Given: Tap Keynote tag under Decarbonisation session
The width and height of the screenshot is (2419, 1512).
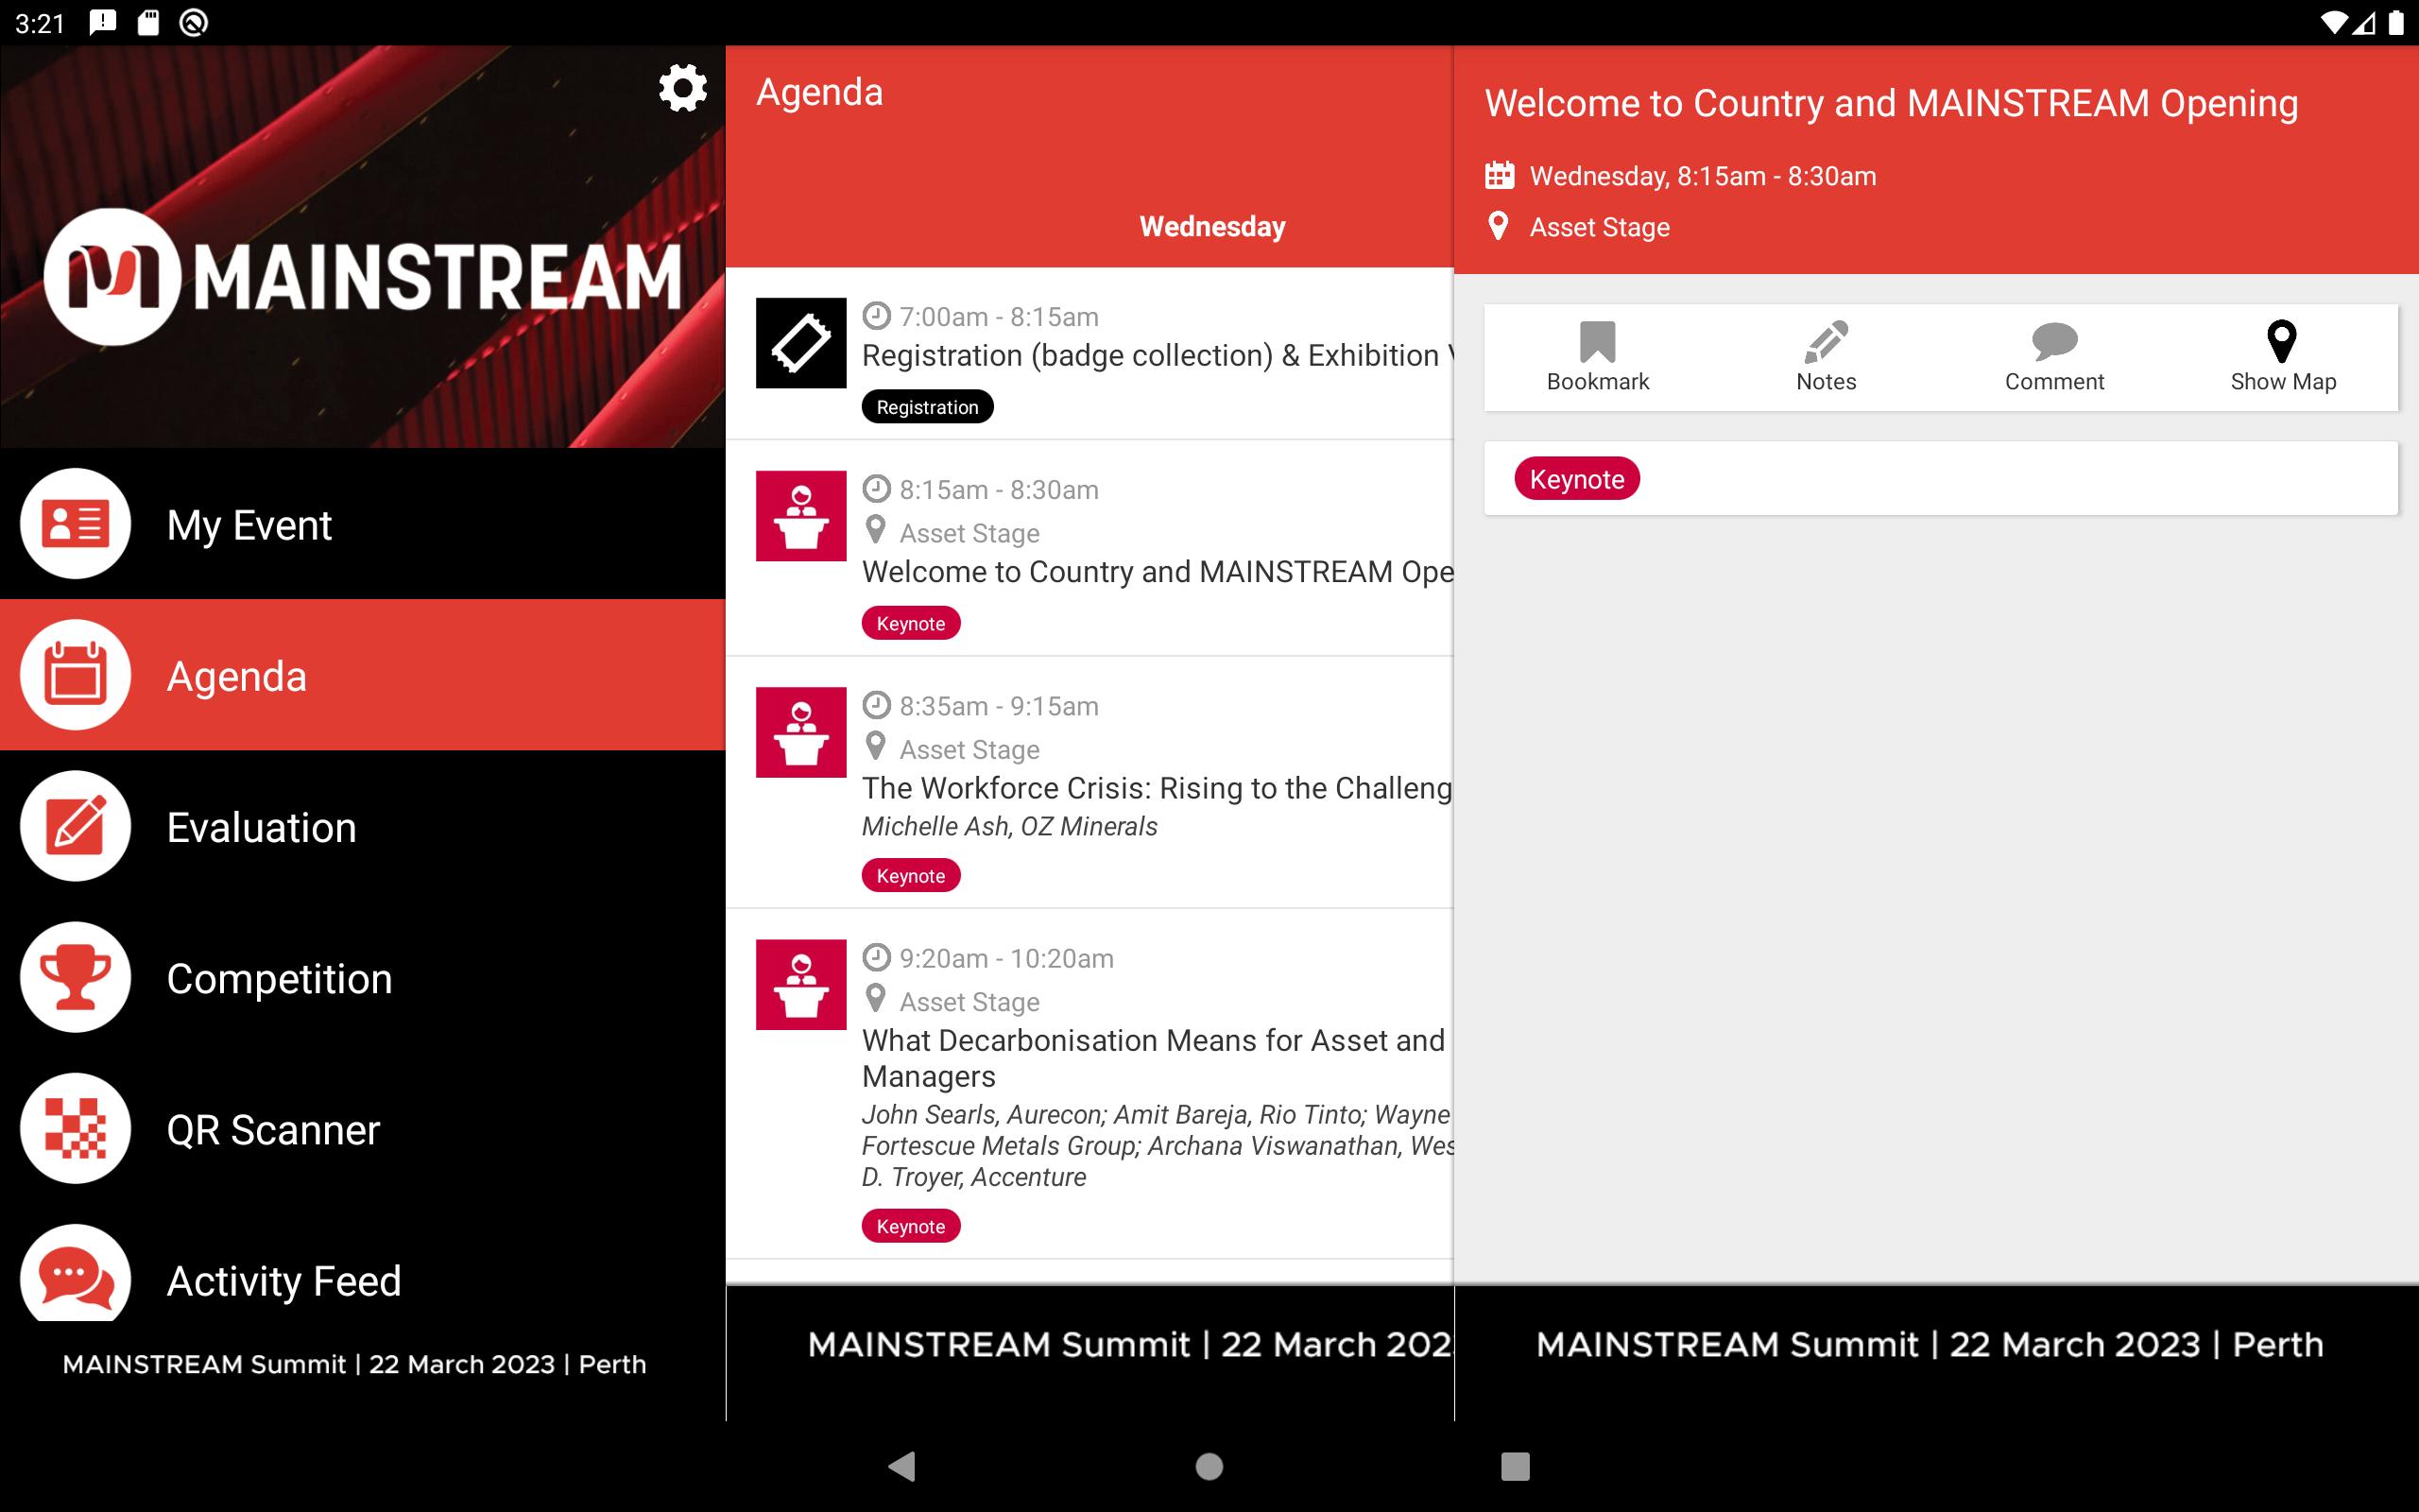Looking at the screenshot, I should (x=911, y=1226).
